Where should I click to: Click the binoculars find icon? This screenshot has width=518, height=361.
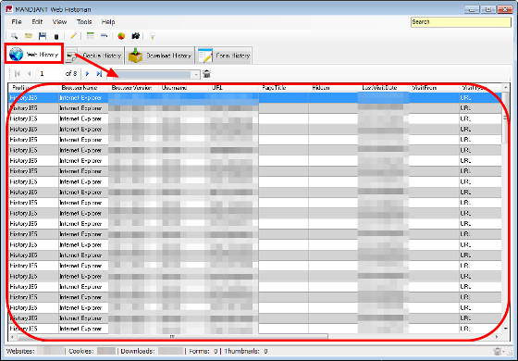[x=135, y=36]
